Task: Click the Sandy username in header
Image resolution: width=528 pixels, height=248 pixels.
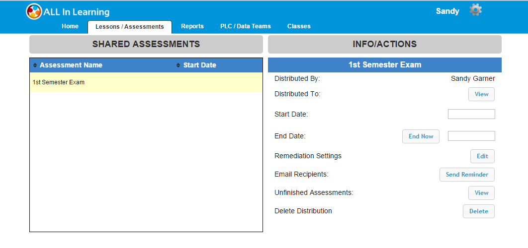Action: (x=447, y=11)
